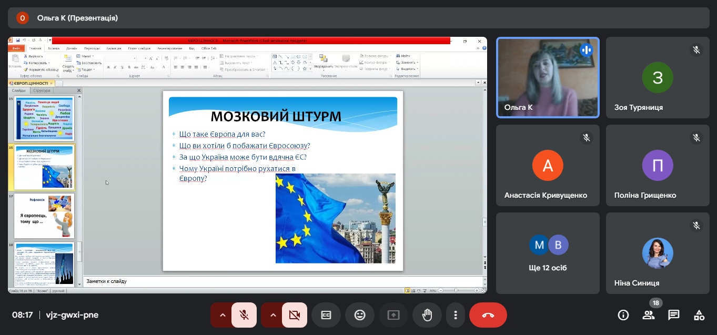Open more options three-dot menu
This screenshot has width=717, height=335.
pos(455,315)
